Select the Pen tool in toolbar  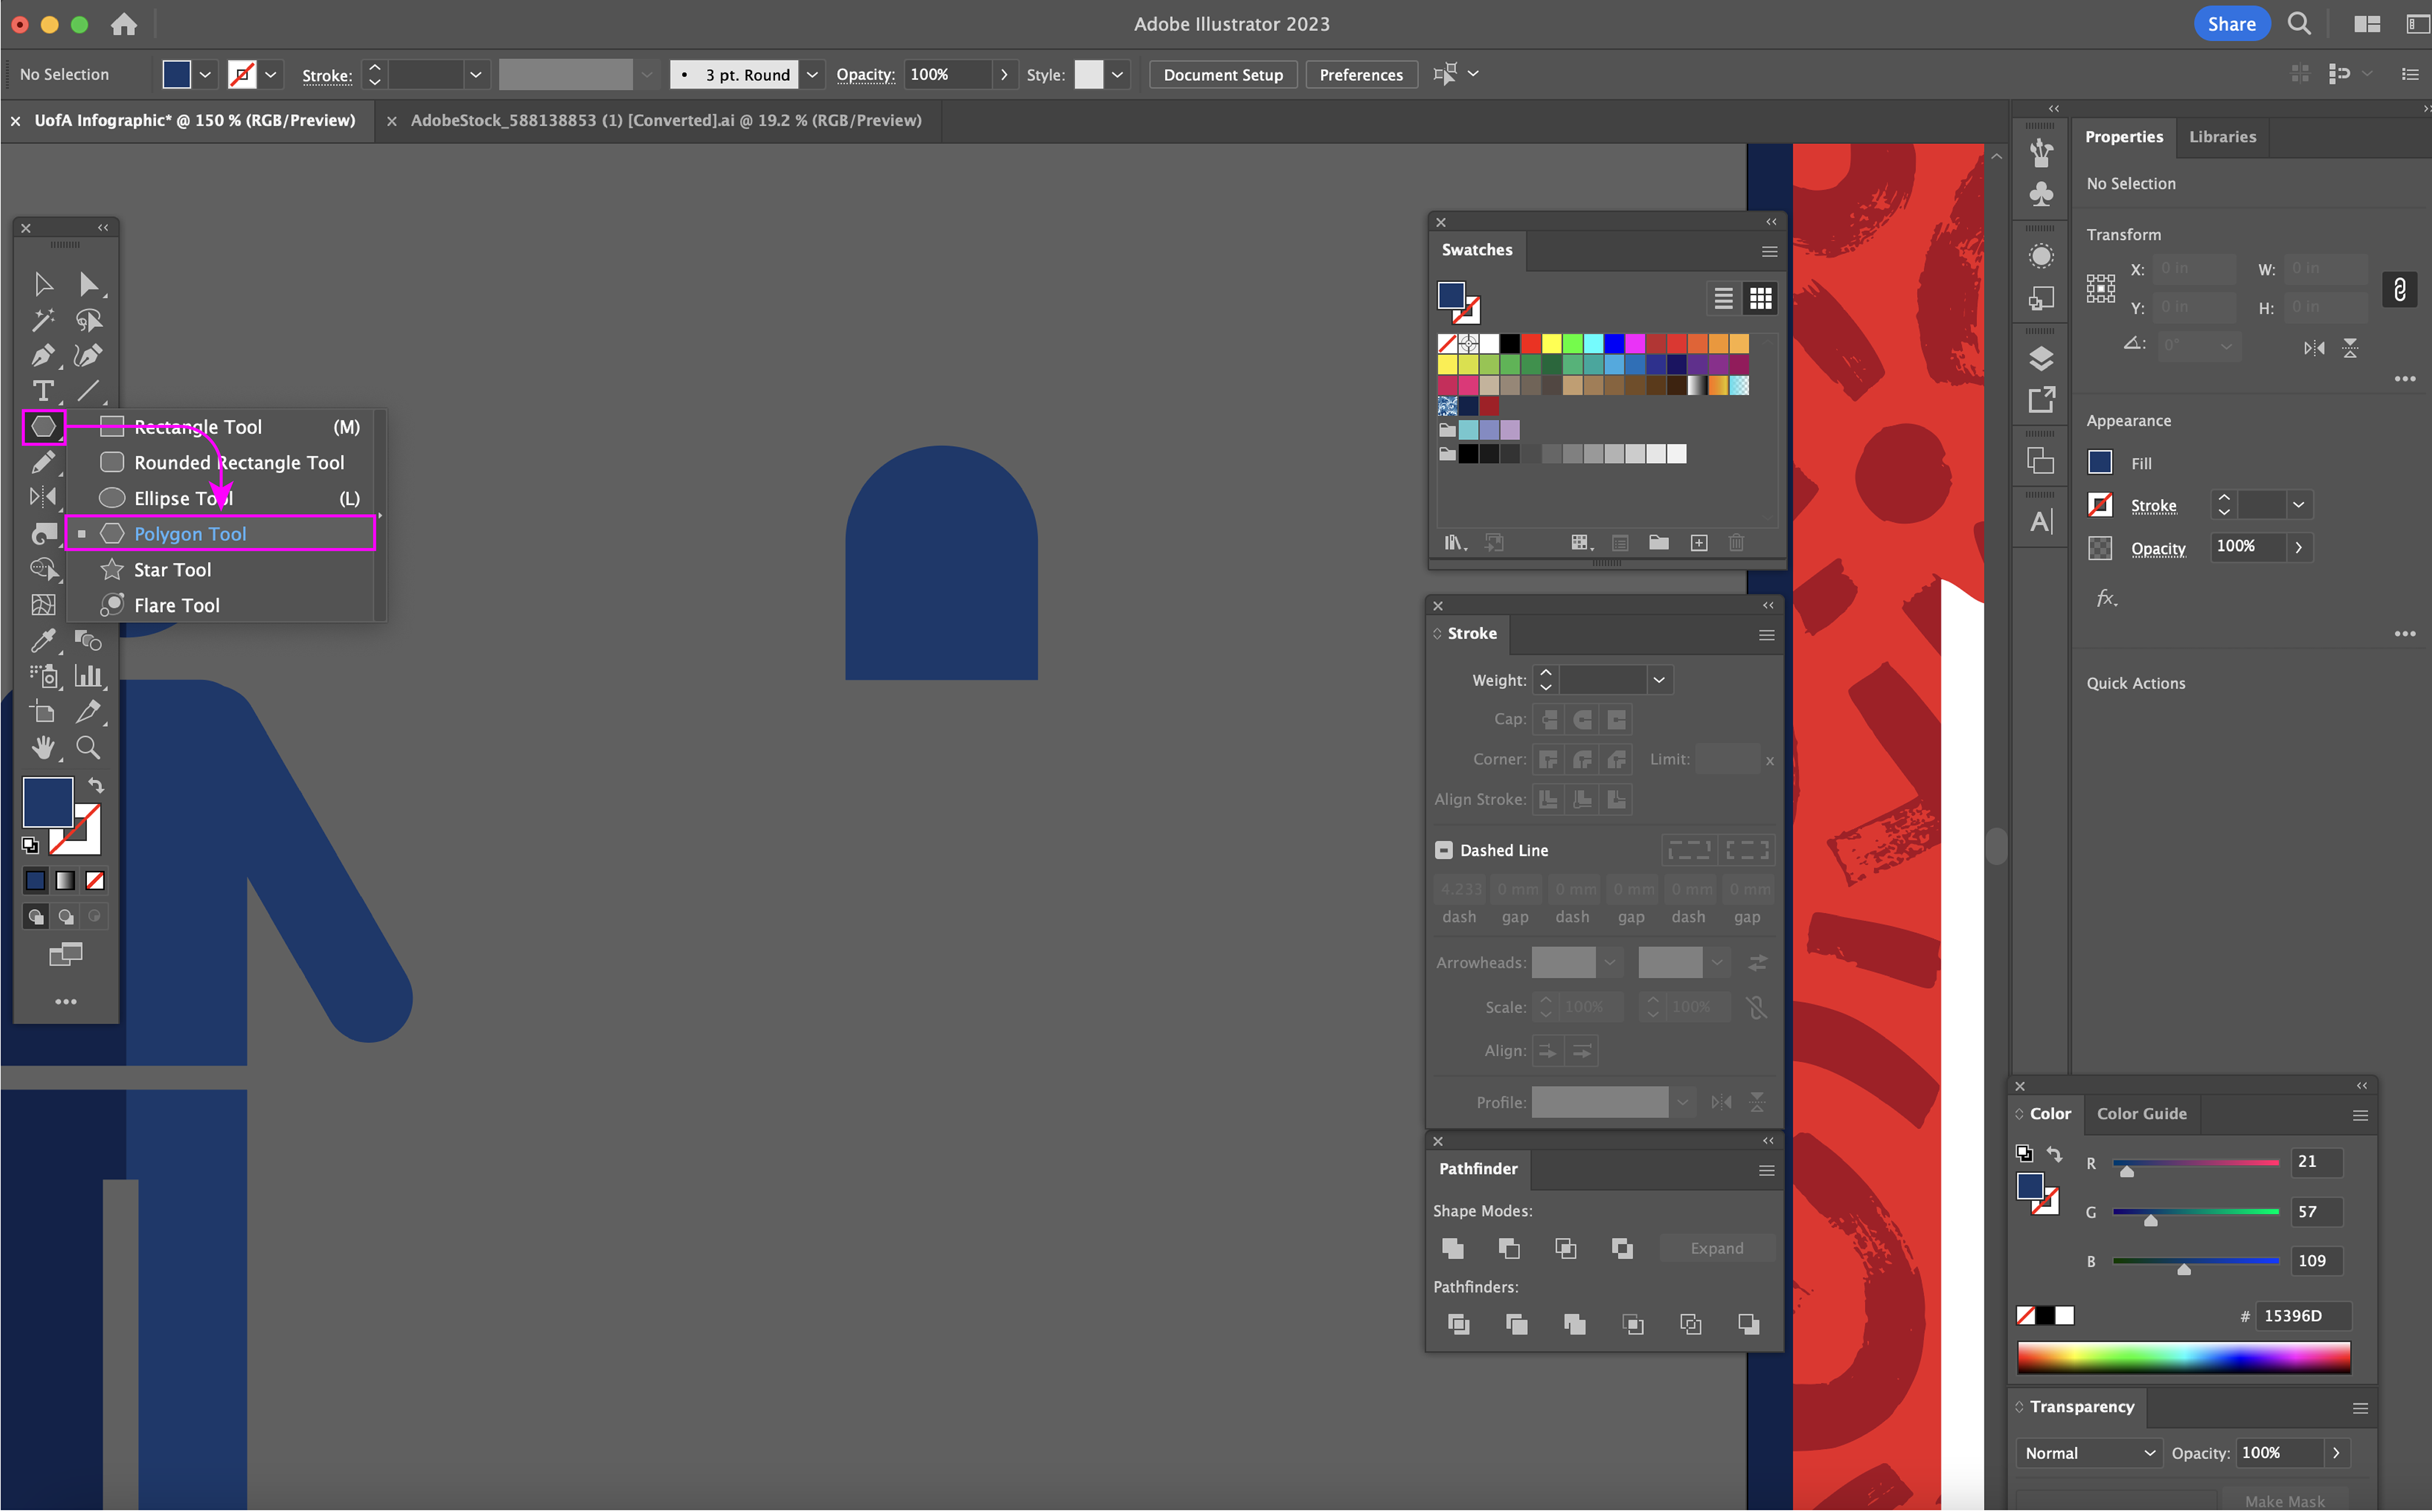point(42,356)
